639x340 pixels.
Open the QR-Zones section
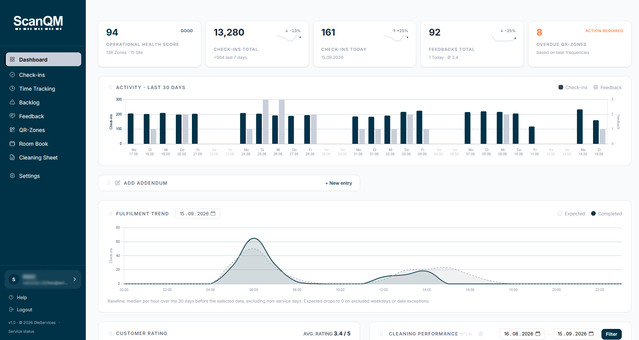pyautogui.click(x=43, y=130)
